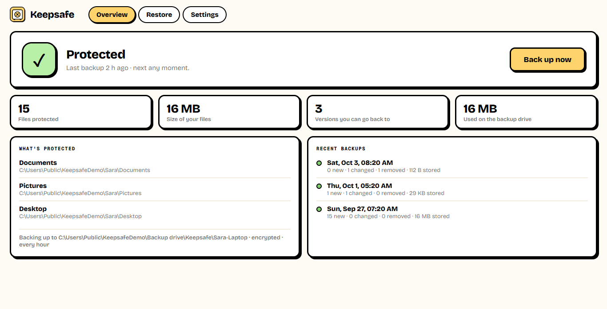Select the Sun, Sep 27, 07:20 AM backup

[x=452, y=212]
